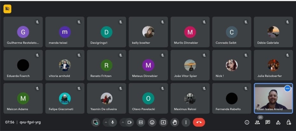Open the activities panel
Screen dimensions: 296x131
[278, 122]
